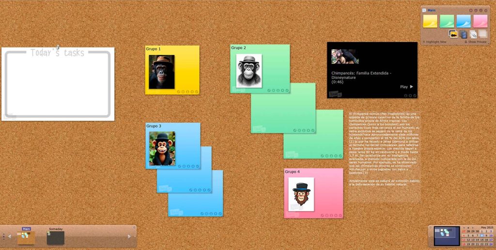Image resolution: width=496 pixels, height=250 pixels.
Task: Add a new video note (film icon)
Action: [x=464, y=34]
